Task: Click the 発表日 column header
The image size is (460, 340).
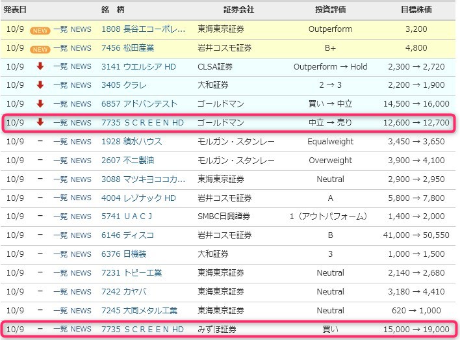Action: pos(15,10)
